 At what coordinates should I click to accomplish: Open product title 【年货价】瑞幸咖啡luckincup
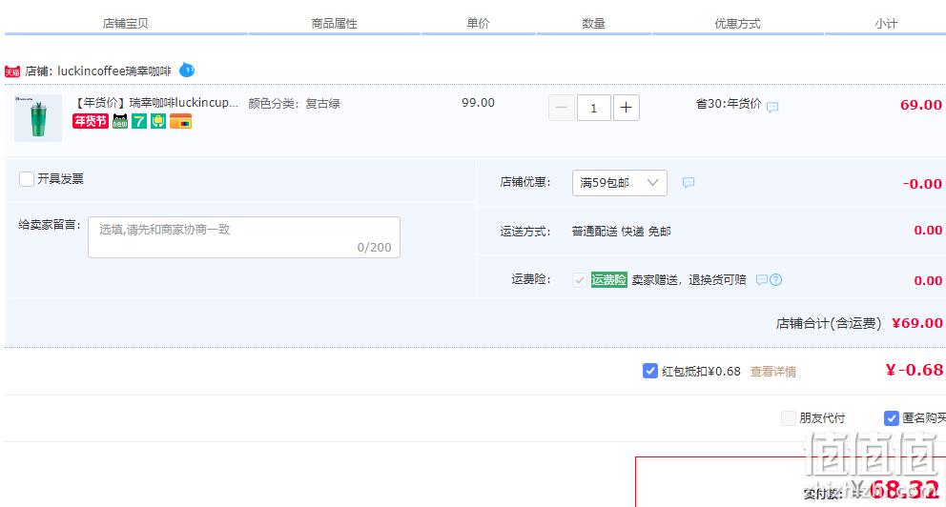[155, 103]
